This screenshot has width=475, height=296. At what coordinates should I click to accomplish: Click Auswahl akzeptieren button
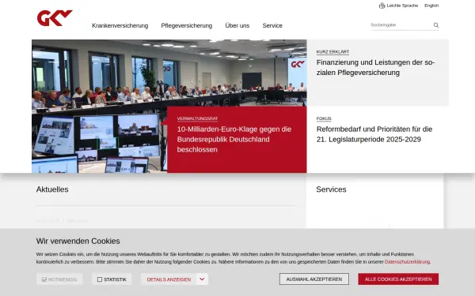tap(314, 279)
